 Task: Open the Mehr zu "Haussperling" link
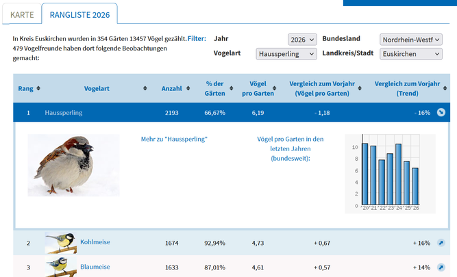[x=174, y=139]
